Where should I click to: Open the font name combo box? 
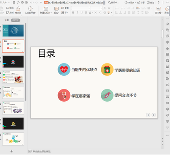click(81, 8)
